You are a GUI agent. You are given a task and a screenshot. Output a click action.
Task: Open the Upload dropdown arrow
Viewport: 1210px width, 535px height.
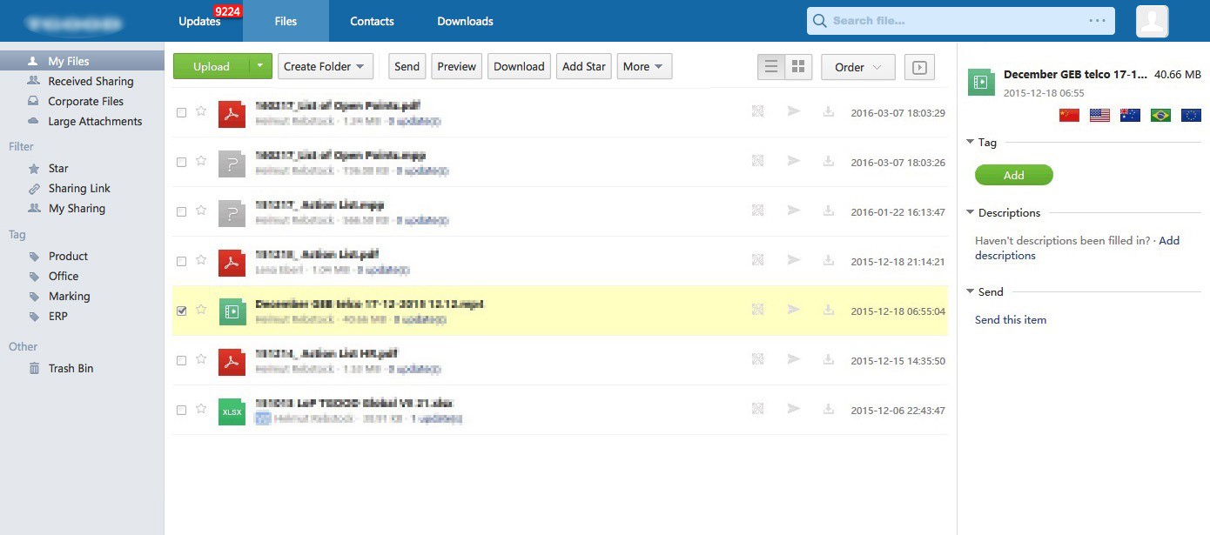click(260, 66)
